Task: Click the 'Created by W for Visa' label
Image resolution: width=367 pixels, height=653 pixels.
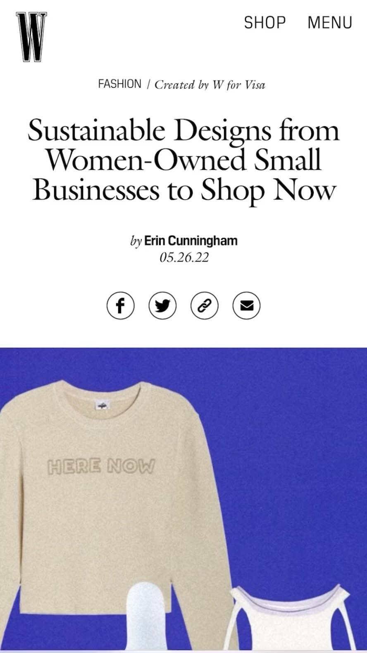Action: [x=210, y=85]
